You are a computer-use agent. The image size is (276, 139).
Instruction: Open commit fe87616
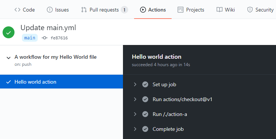click(x=59, y=38)
